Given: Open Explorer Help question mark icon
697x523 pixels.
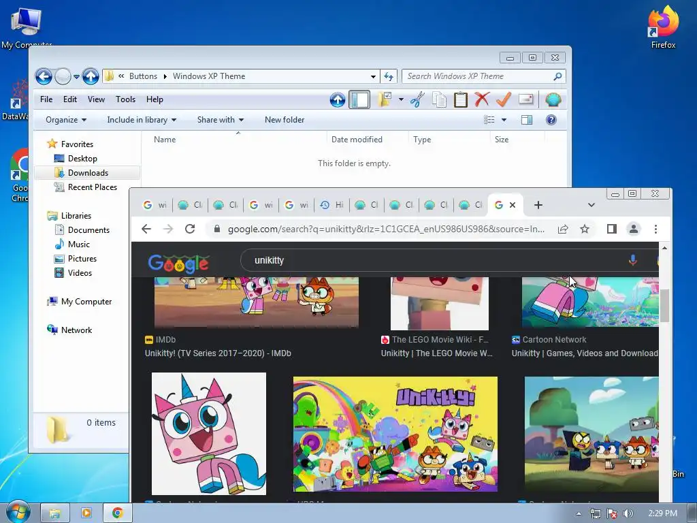Looking at the screenshot, I should (x=551, y=120).
